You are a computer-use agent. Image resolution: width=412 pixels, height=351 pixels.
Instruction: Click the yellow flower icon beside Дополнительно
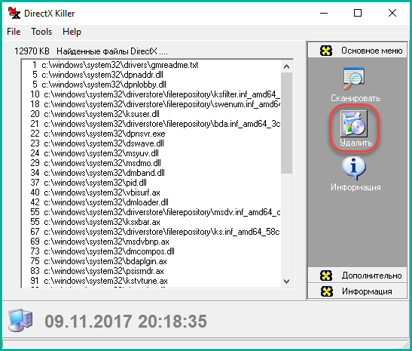click(x=326, y=276)
